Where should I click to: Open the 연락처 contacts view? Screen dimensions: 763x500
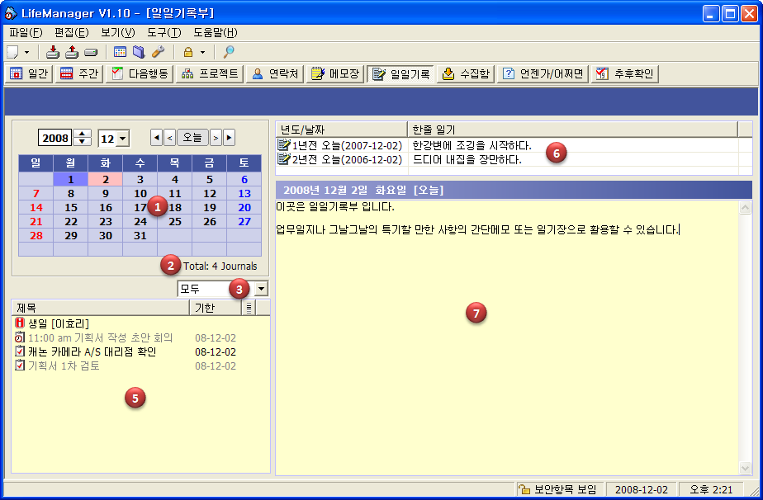(275, 74)
